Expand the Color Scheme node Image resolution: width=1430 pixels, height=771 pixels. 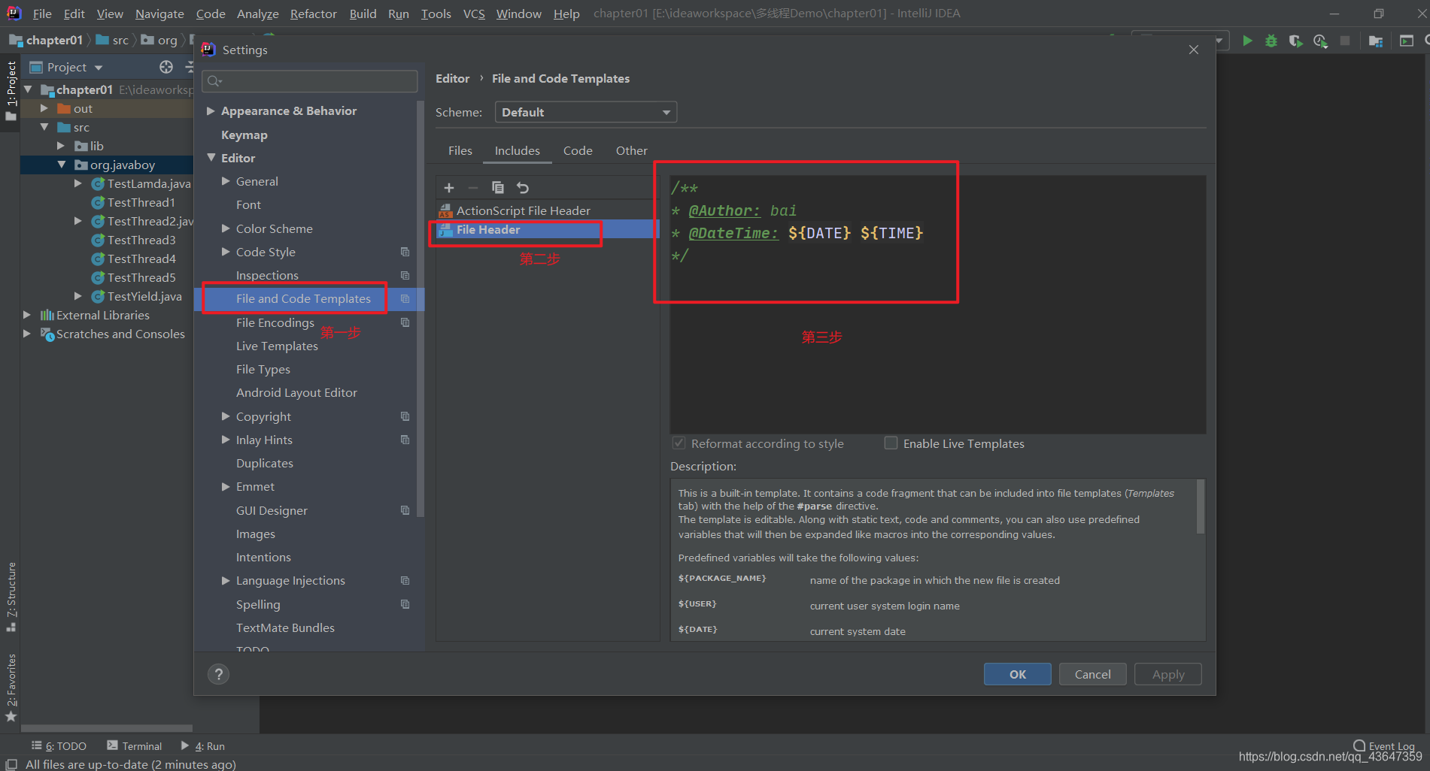pyautogui.click(x=226, y=228)
